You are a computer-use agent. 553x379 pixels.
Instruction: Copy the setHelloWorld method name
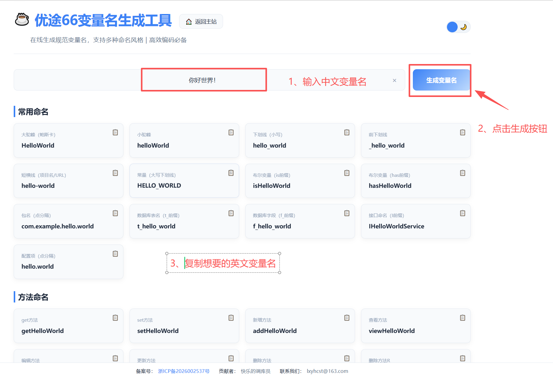click(231, 318)
